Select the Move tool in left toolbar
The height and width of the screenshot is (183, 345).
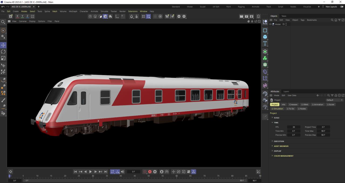pyautogui.click(x=3, y=45)
